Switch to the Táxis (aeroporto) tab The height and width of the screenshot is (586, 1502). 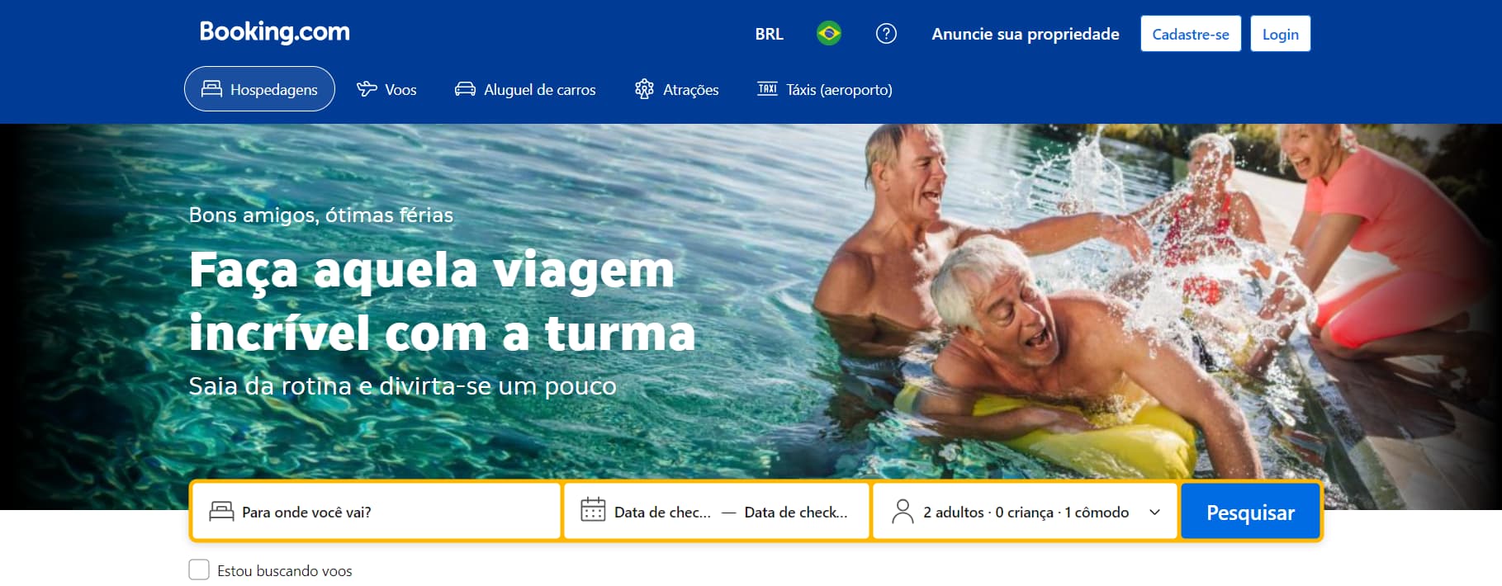[825, 89]
